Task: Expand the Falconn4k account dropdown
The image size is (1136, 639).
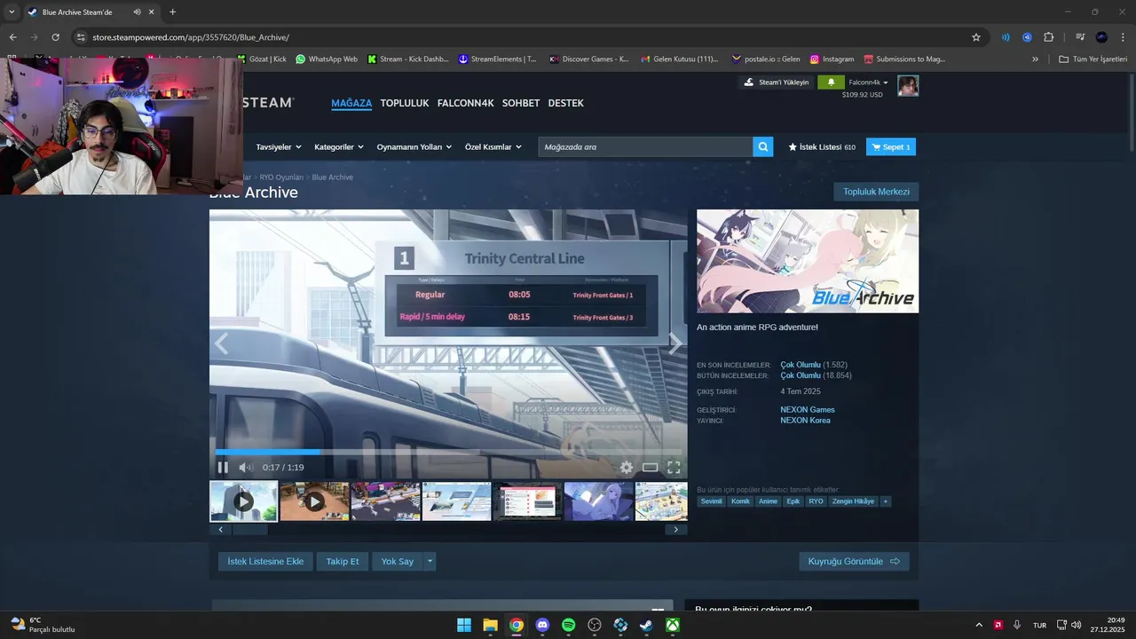Action: [869, 83]
